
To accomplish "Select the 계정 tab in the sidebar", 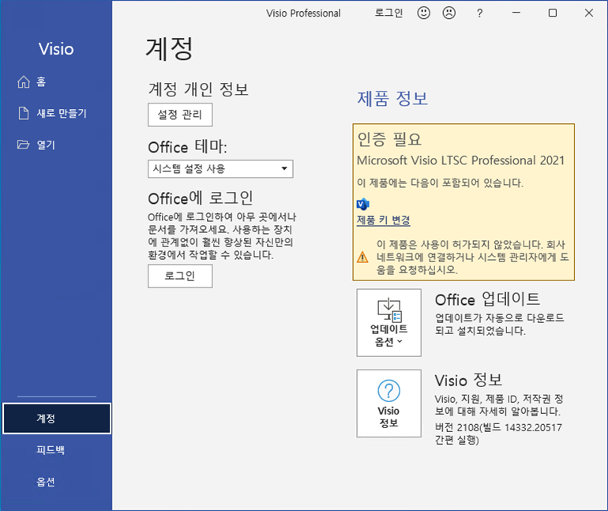I will pyautogui.click(x=57, y=419).
